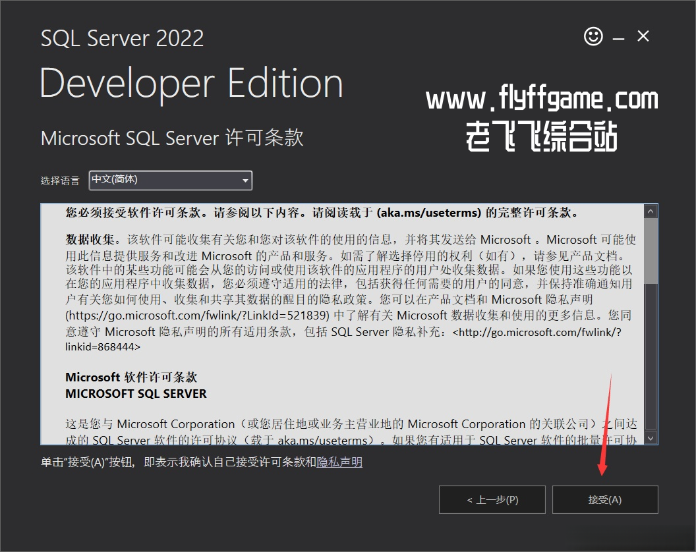The height and width of the screenshot is (552, 696).
Task: Click the license text scrollbar down arrow
Action: (x=651, y=439)
